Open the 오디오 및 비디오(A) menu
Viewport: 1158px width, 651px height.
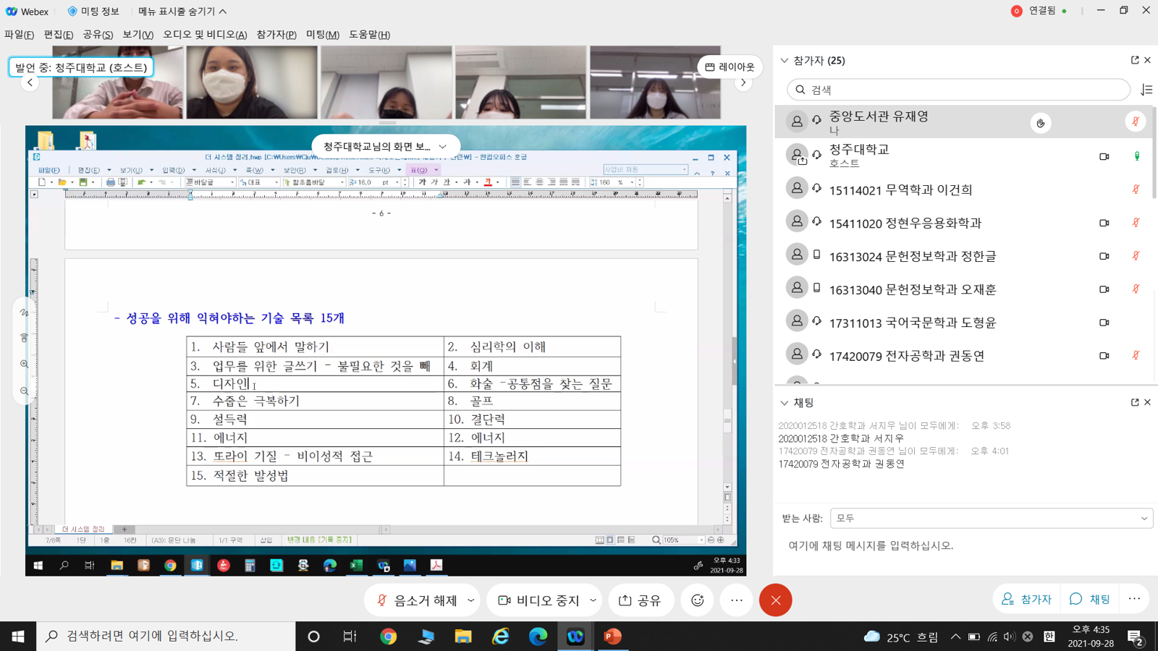point(205,35)
